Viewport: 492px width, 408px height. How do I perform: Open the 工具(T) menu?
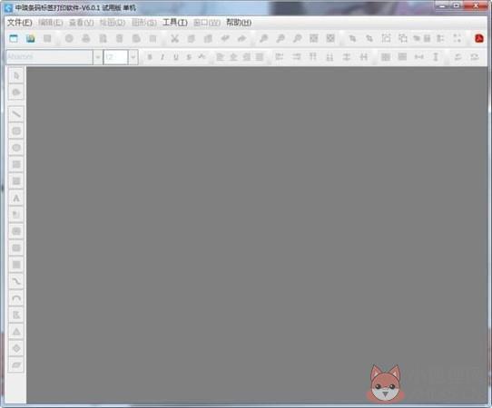[x=175, y=23]
